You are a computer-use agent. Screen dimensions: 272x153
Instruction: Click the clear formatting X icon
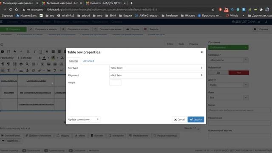tap(62, 58)
